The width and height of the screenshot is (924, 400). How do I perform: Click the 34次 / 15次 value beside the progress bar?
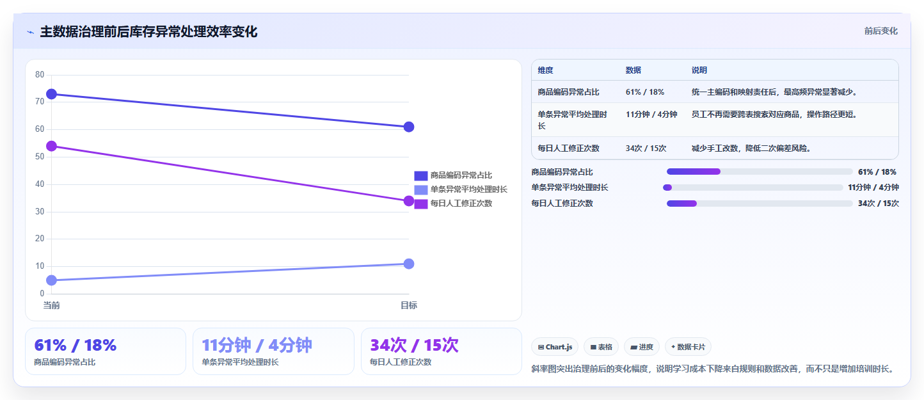point(878,204)
